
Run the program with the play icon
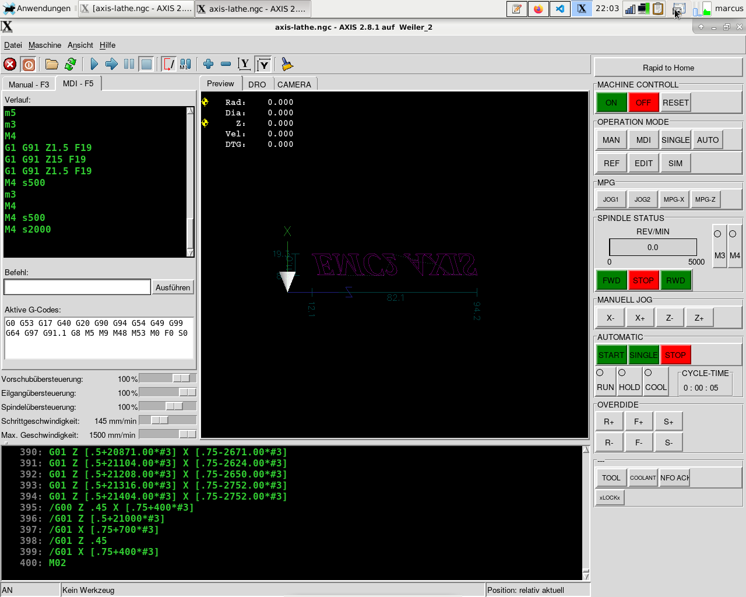[94, 64]
